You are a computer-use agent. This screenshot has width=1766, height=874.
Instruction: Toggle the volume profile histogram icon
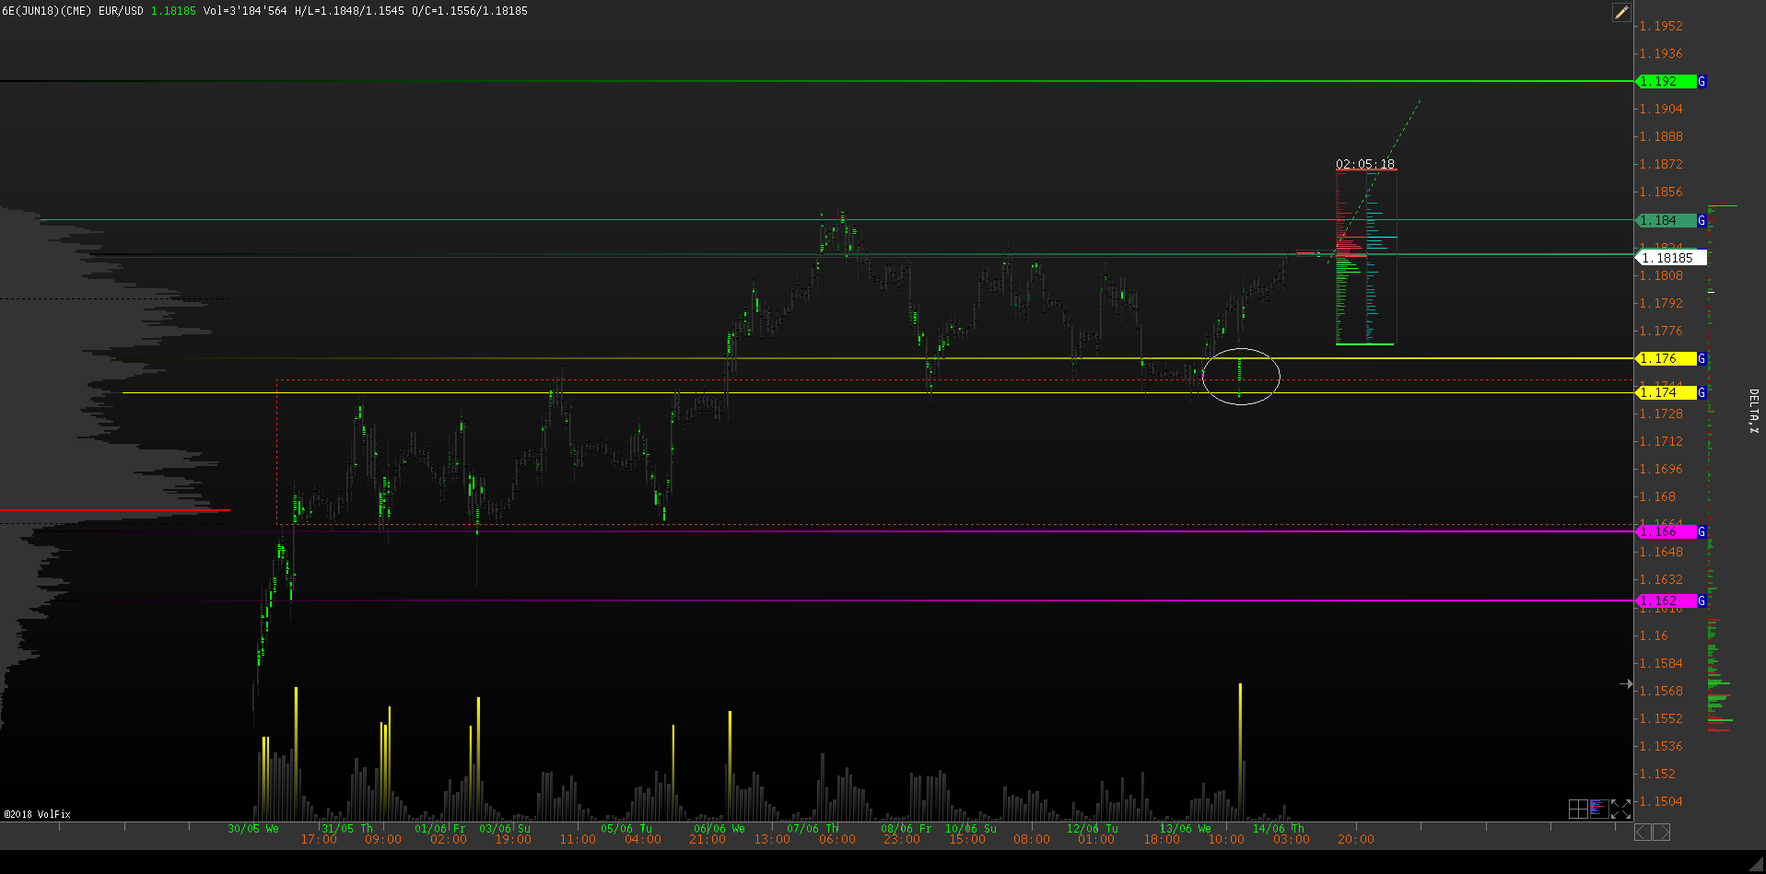(x=1599, y=809)
